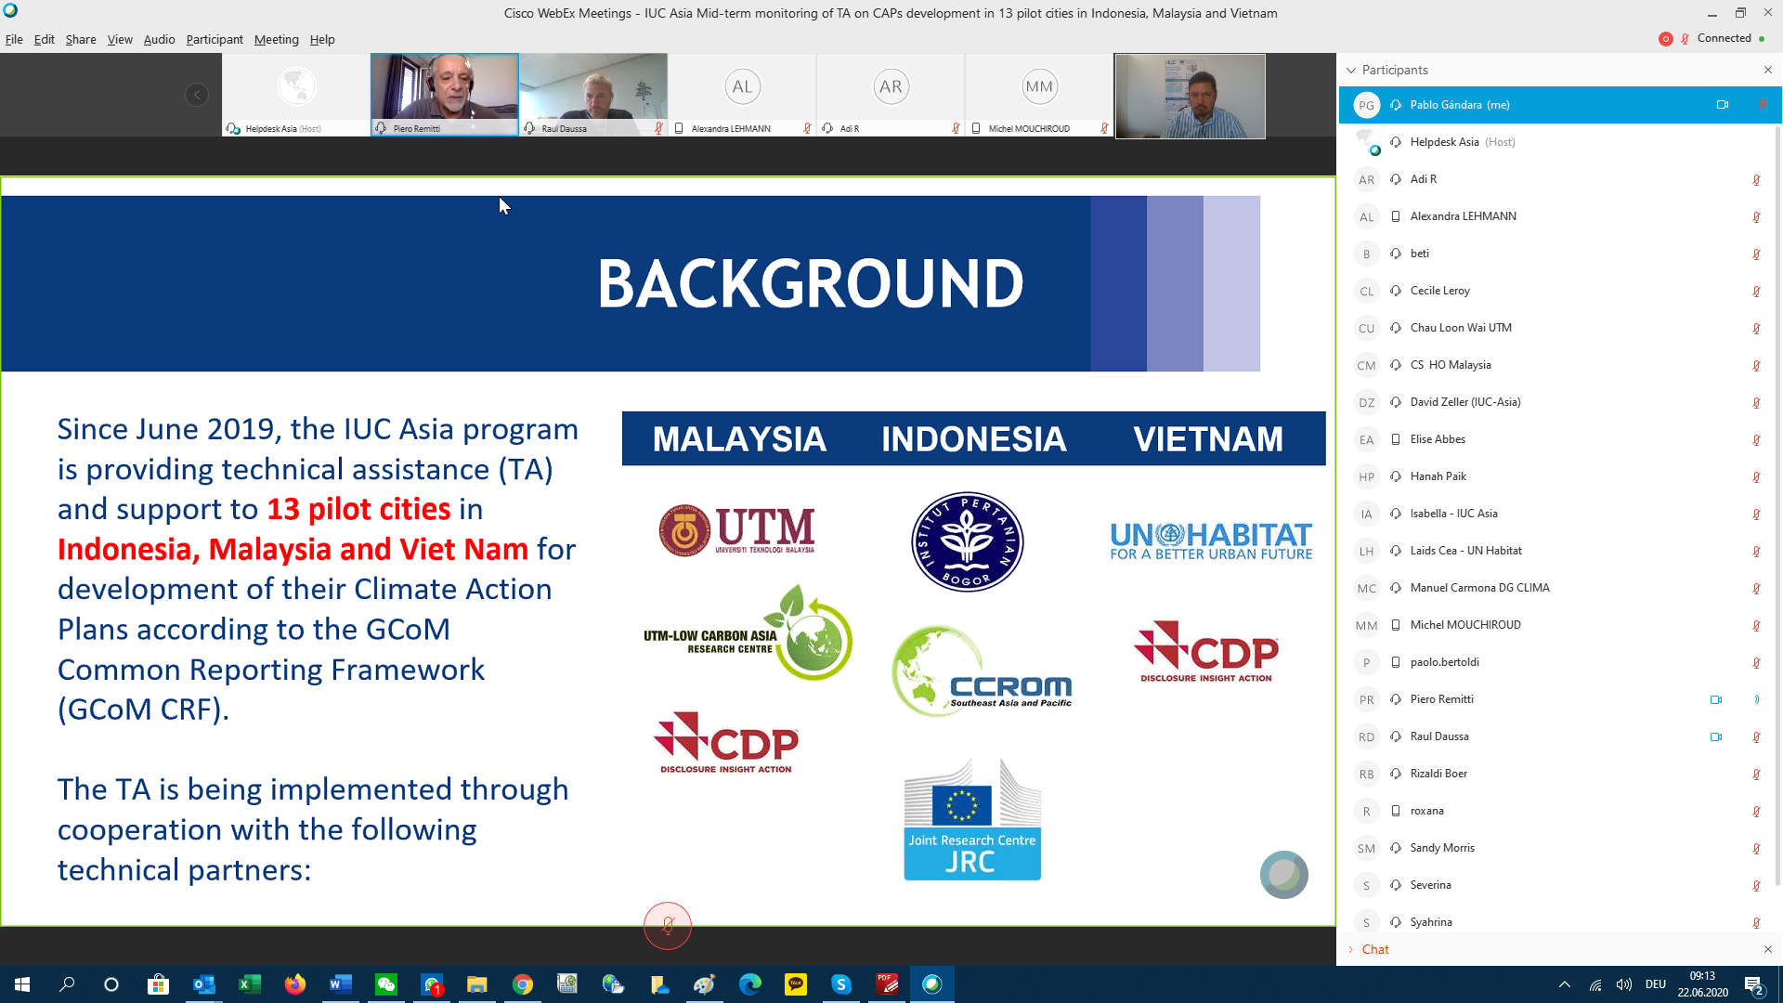Open Outlook from the taskbar

(x=203, y=984)
